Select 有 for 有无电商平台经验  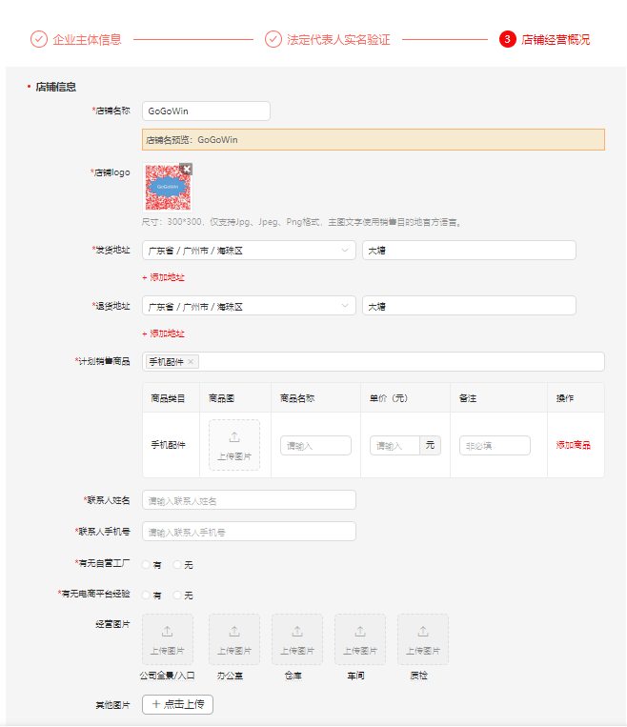[146, 596]
